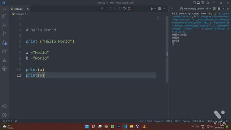
Task: Create a new terminal with plus icon
Action: coord(207,9)
